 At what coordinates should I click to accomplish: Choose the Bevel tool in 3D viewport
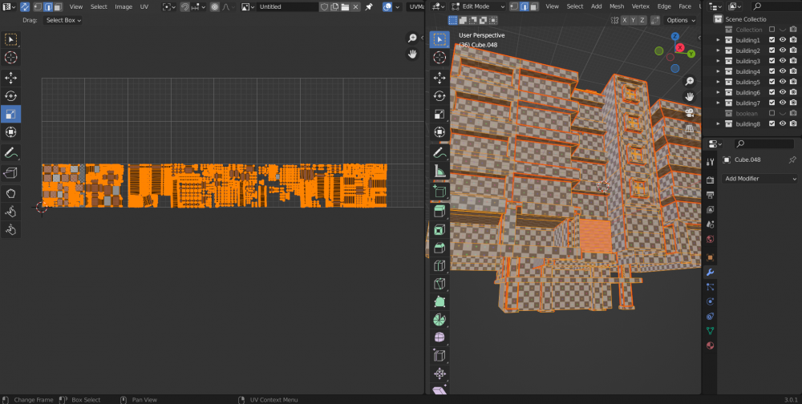coord(439,247)
